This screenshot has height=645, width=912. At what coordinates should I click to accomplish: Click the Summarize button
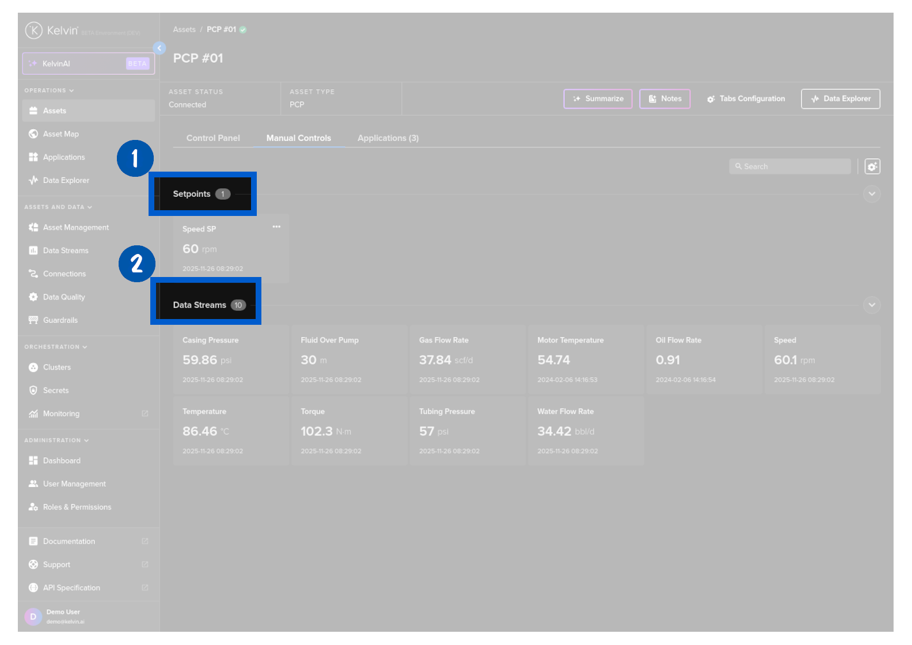coord(598,99)
